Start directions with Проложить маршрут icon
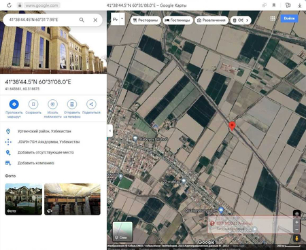Viewport: 306px width, 250px height. click(x=14, y=104)
